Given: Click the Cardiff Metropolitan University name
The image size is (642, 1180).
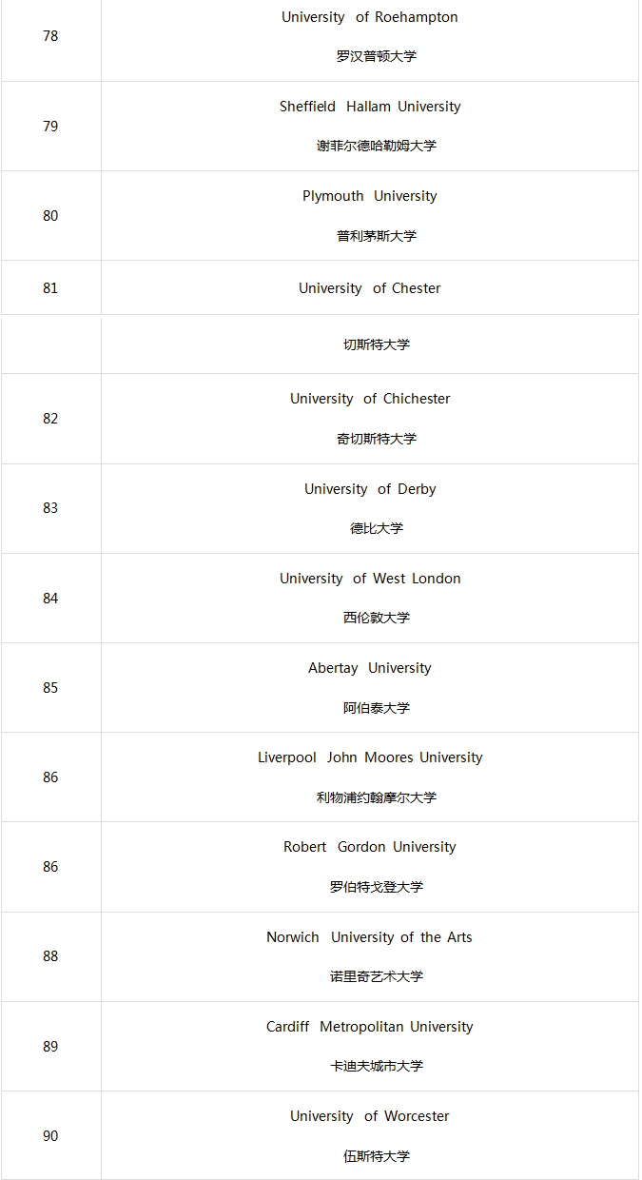Looking at the screenshot, I should [369, 1027].
